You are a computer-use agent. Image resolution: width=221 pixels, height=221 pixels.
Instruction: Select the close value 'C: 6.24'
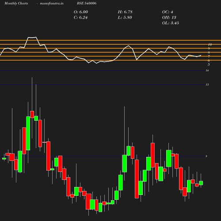(x=80, y=18)
